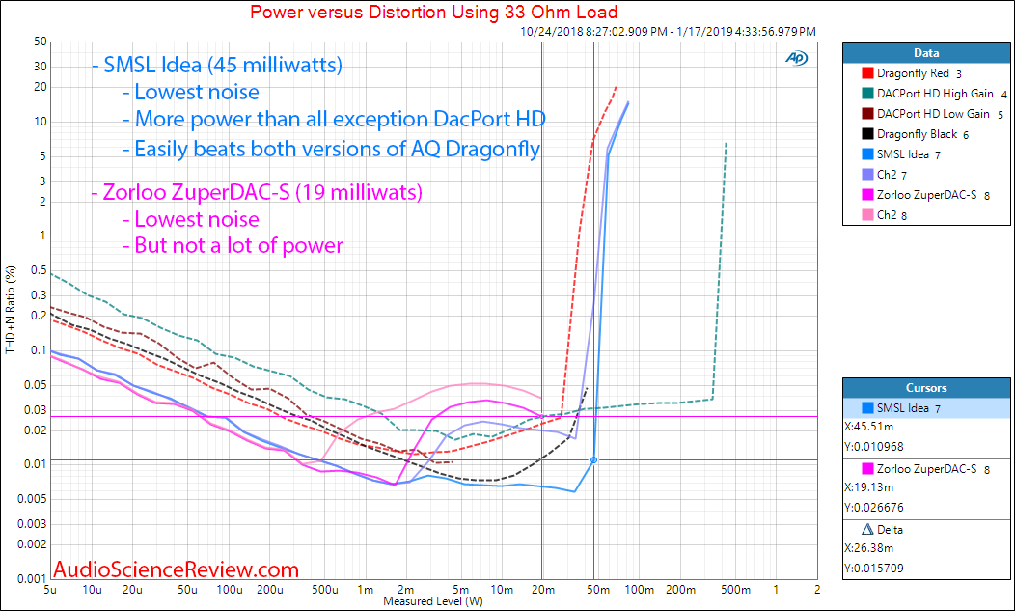Click the X:45.51m cursor value
This screenshot has width=1015, height=611.
click(x=868, y=427)
